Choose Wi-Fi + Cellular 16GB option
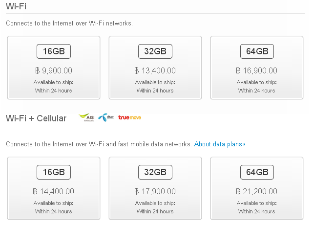313x228 pixels. pos(54,188)
